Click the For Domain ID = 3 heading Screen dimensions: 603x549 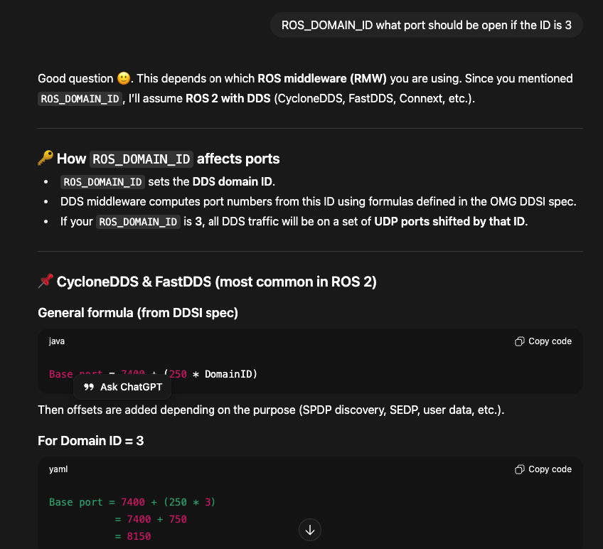coord(90,441)
